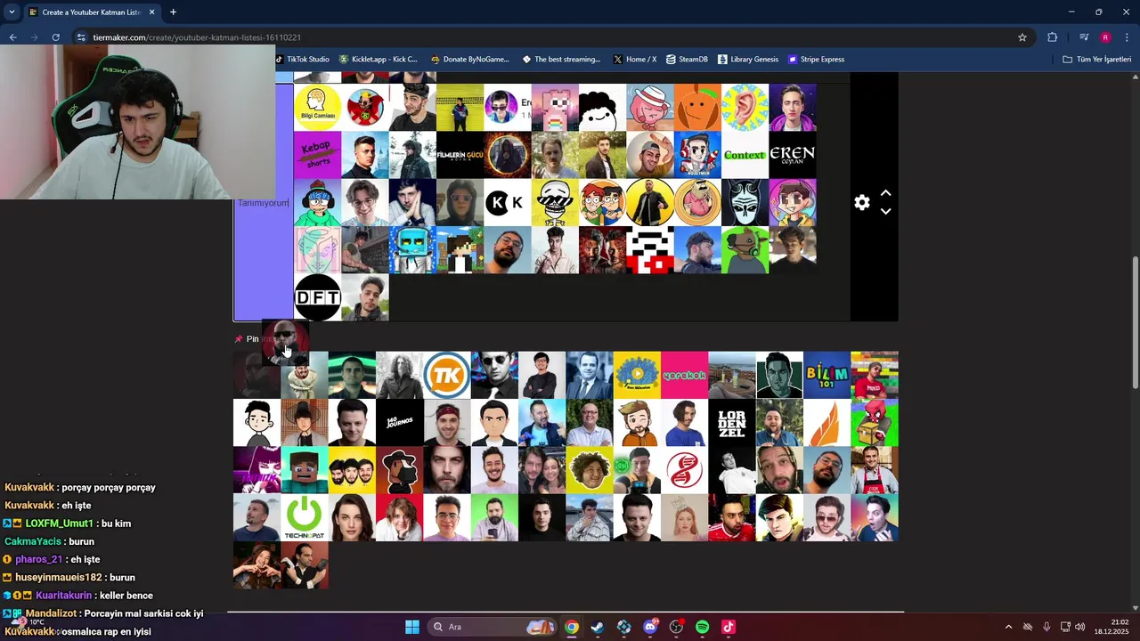
Task: Open the SteamDB bookmark
Action: (687, 59)
